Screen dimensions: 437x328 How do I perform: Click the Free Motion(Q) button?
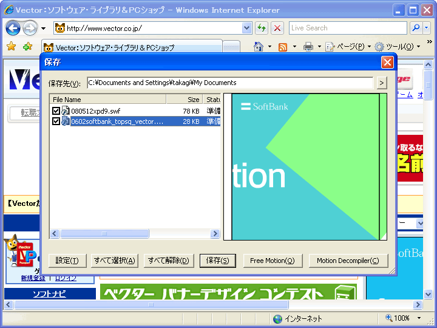point(273,261)
